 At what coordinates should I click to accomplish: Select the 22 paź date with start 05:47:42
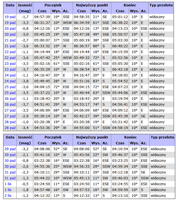pos(10,58)
